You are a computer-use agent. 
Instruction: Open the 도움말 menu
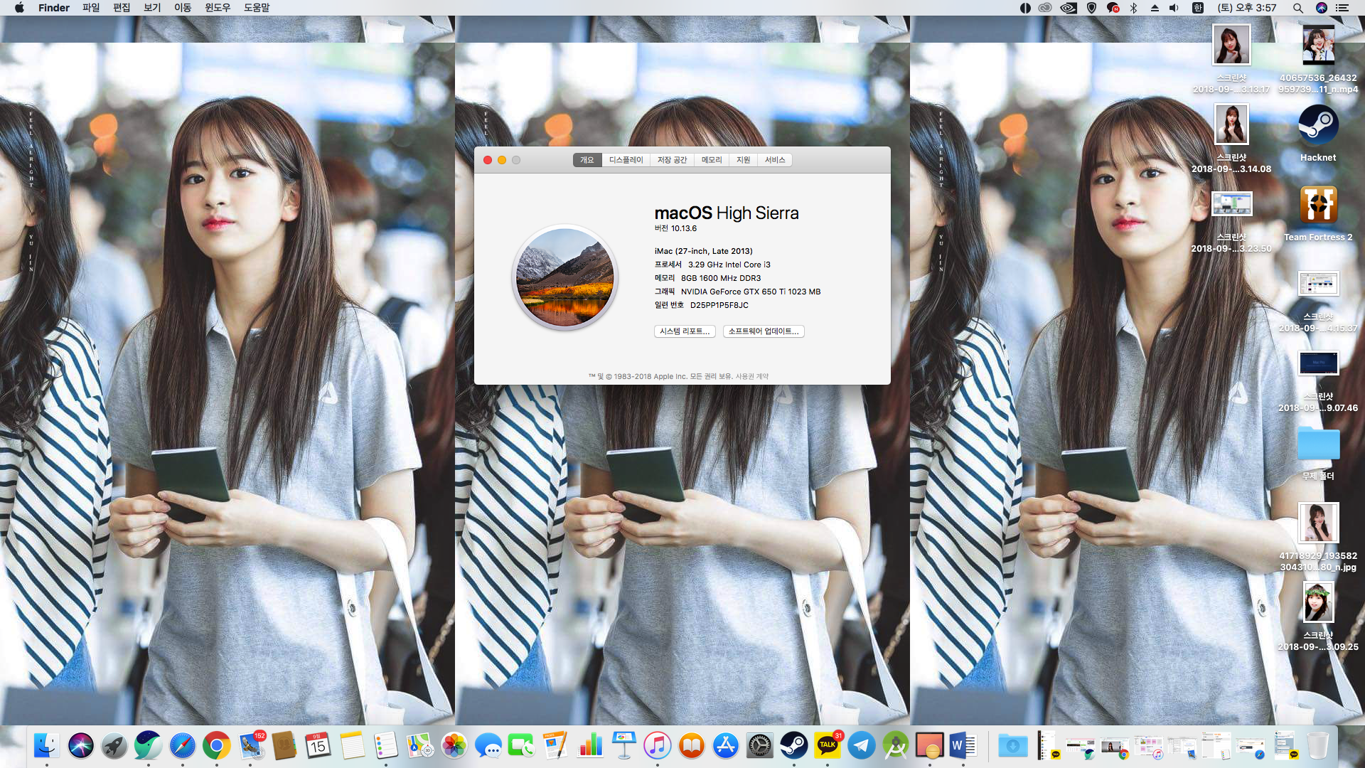[x=257, y=8]
